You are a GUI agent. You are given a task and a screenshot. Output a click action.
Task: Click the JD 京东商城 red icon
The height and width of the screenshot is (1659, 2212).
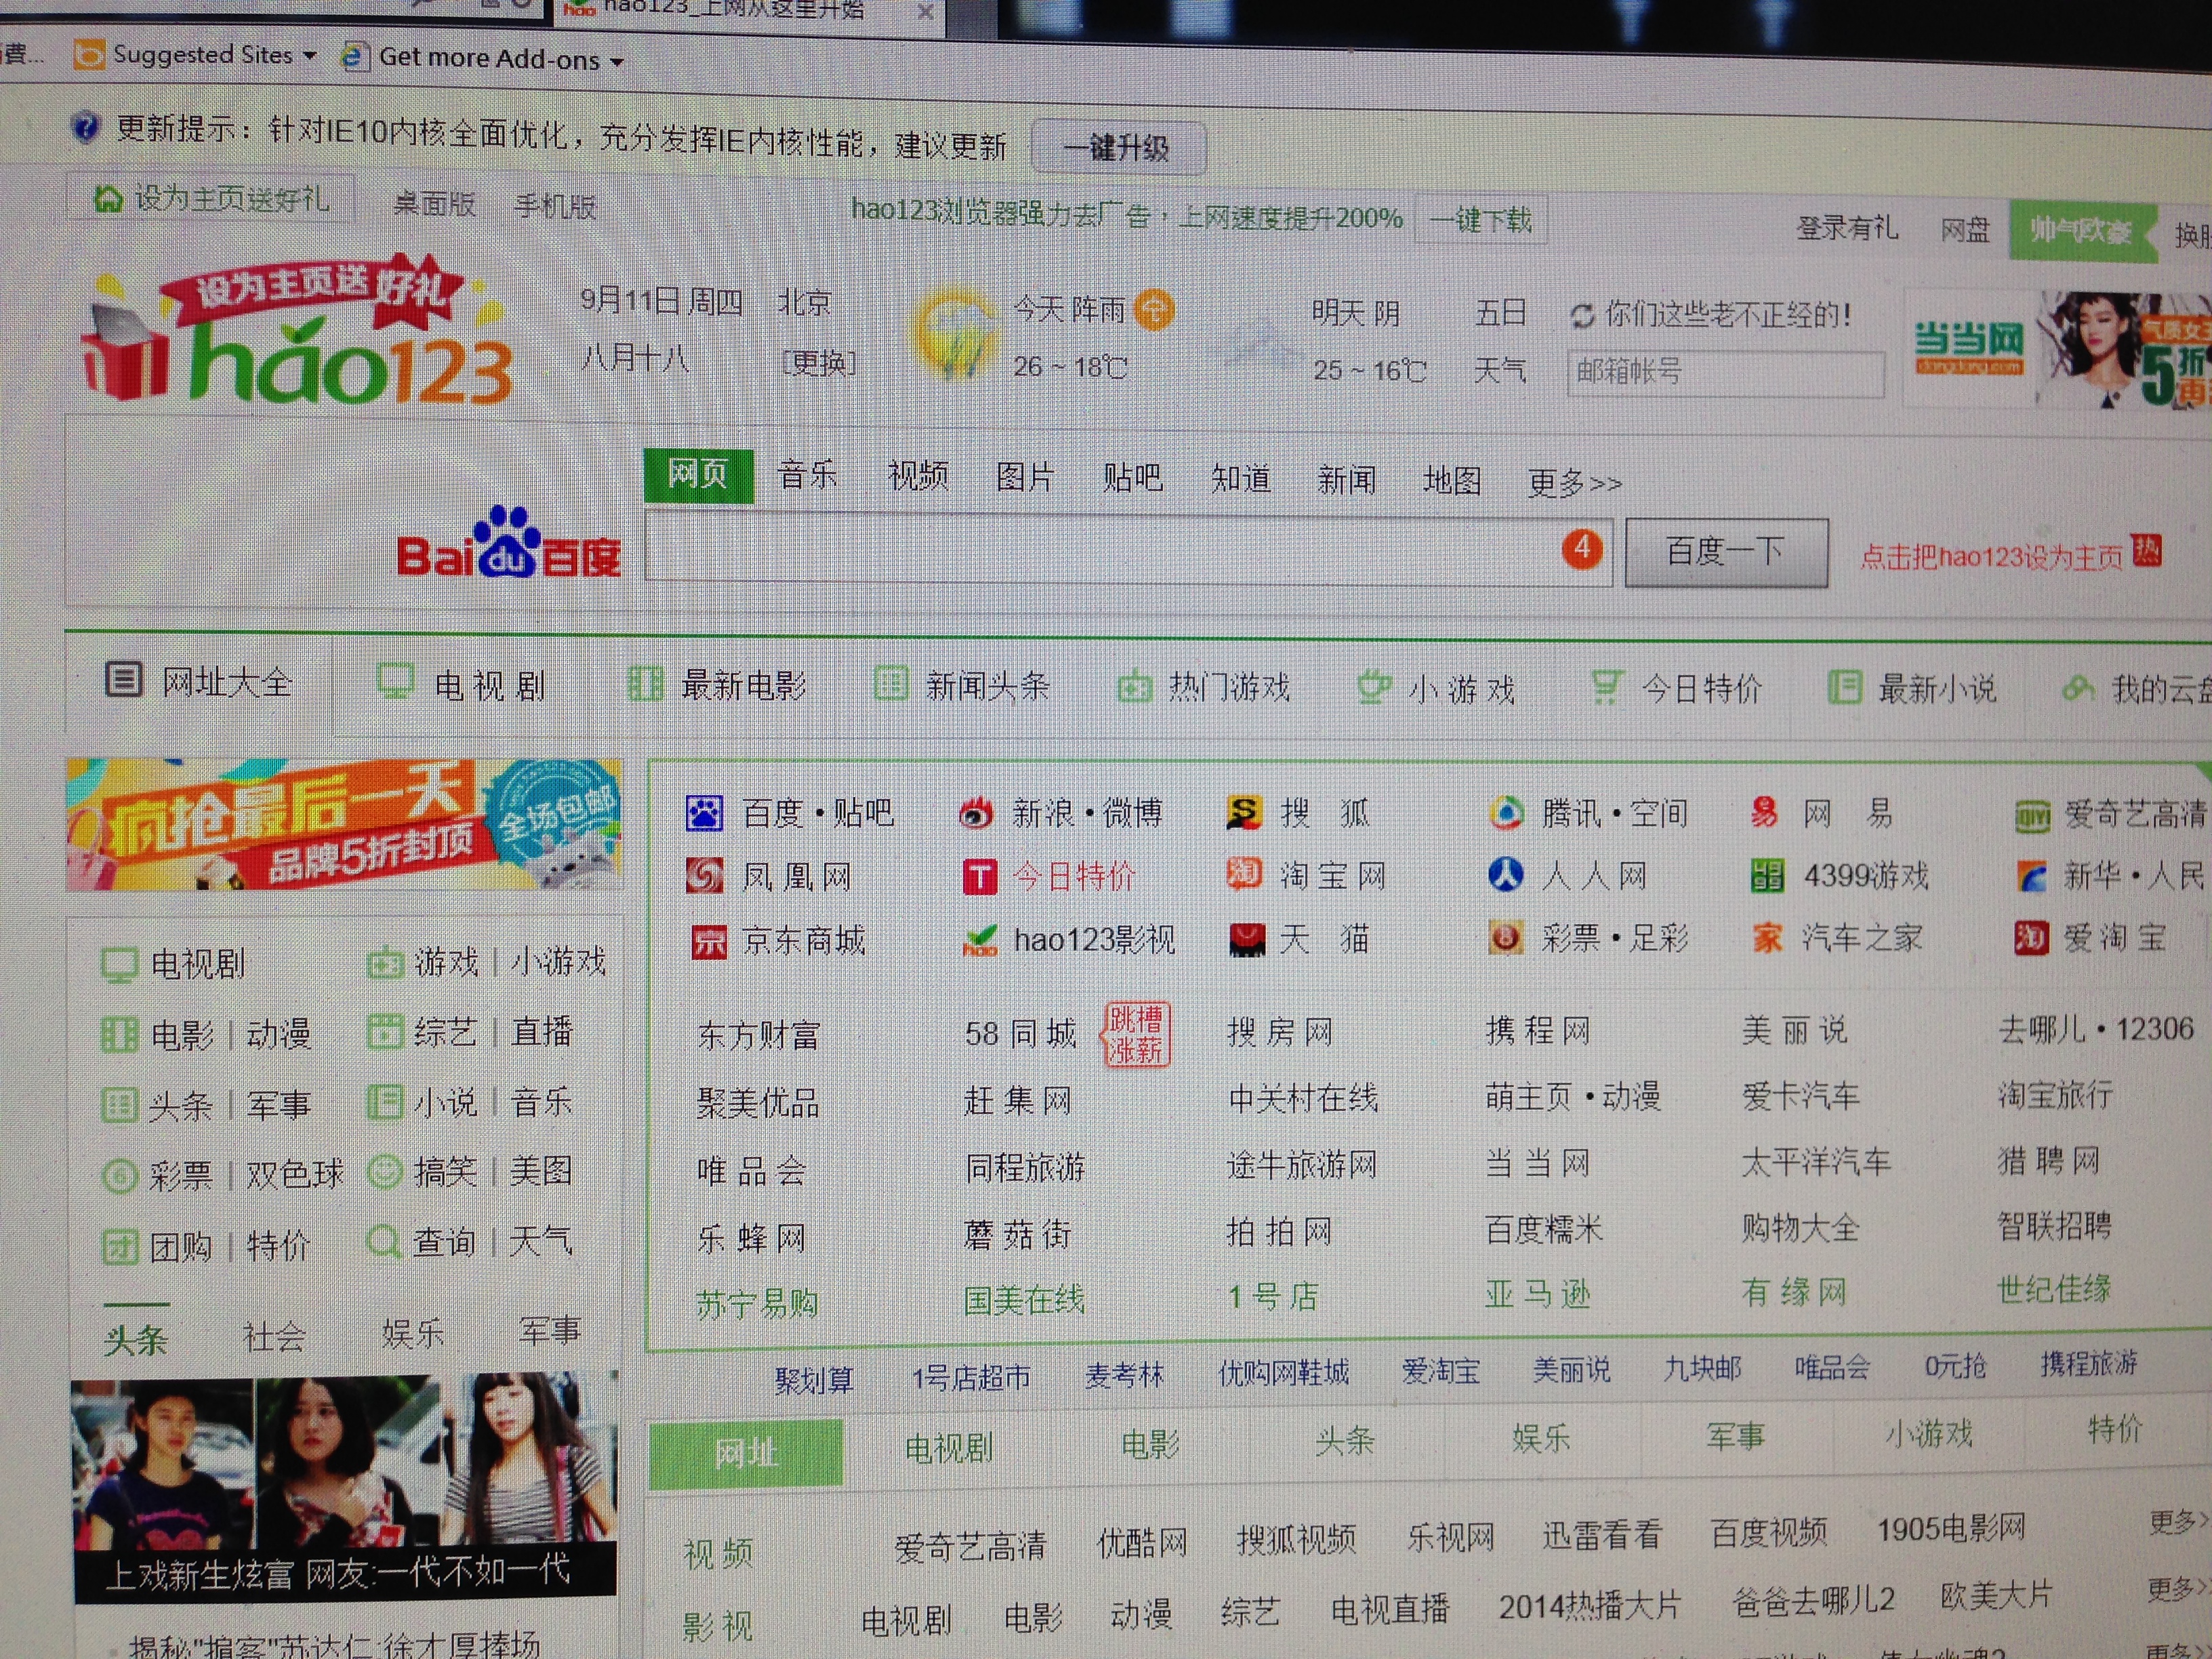709,942
